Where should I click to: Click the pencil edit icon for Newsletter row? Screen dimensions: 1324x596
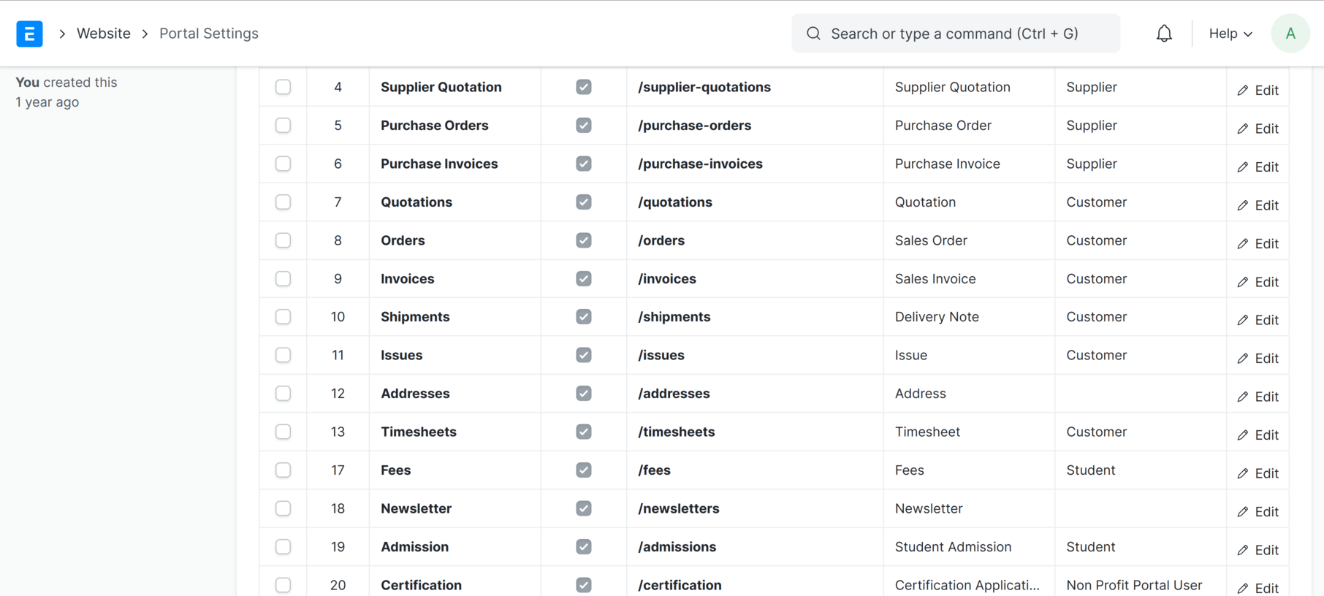click(x=1243, y=512)
